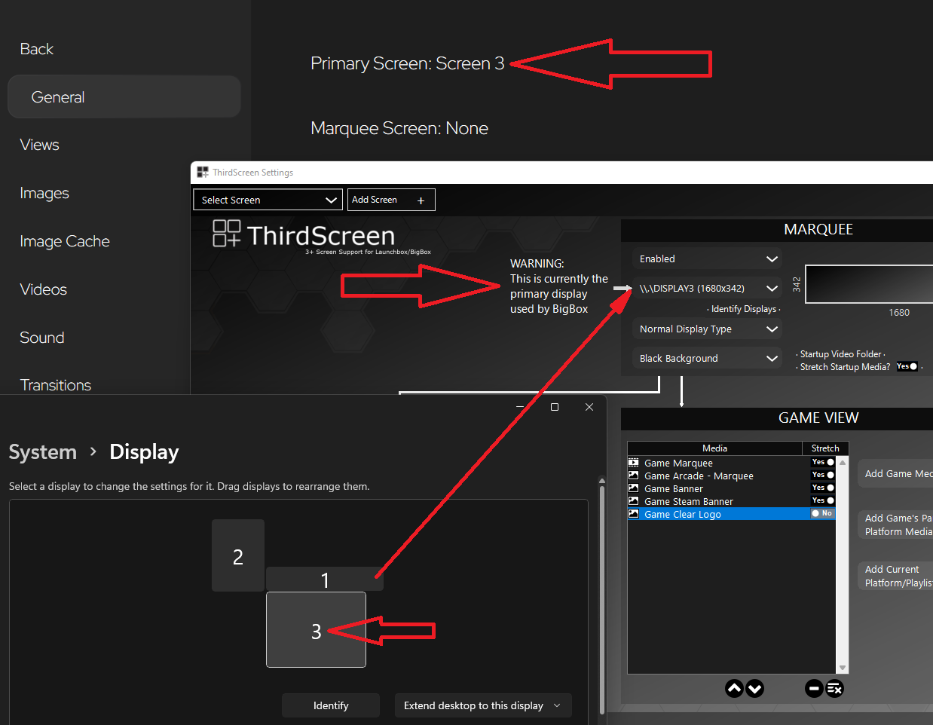Click Add Current Platform/Playlist button

click(x=895, y=576)
